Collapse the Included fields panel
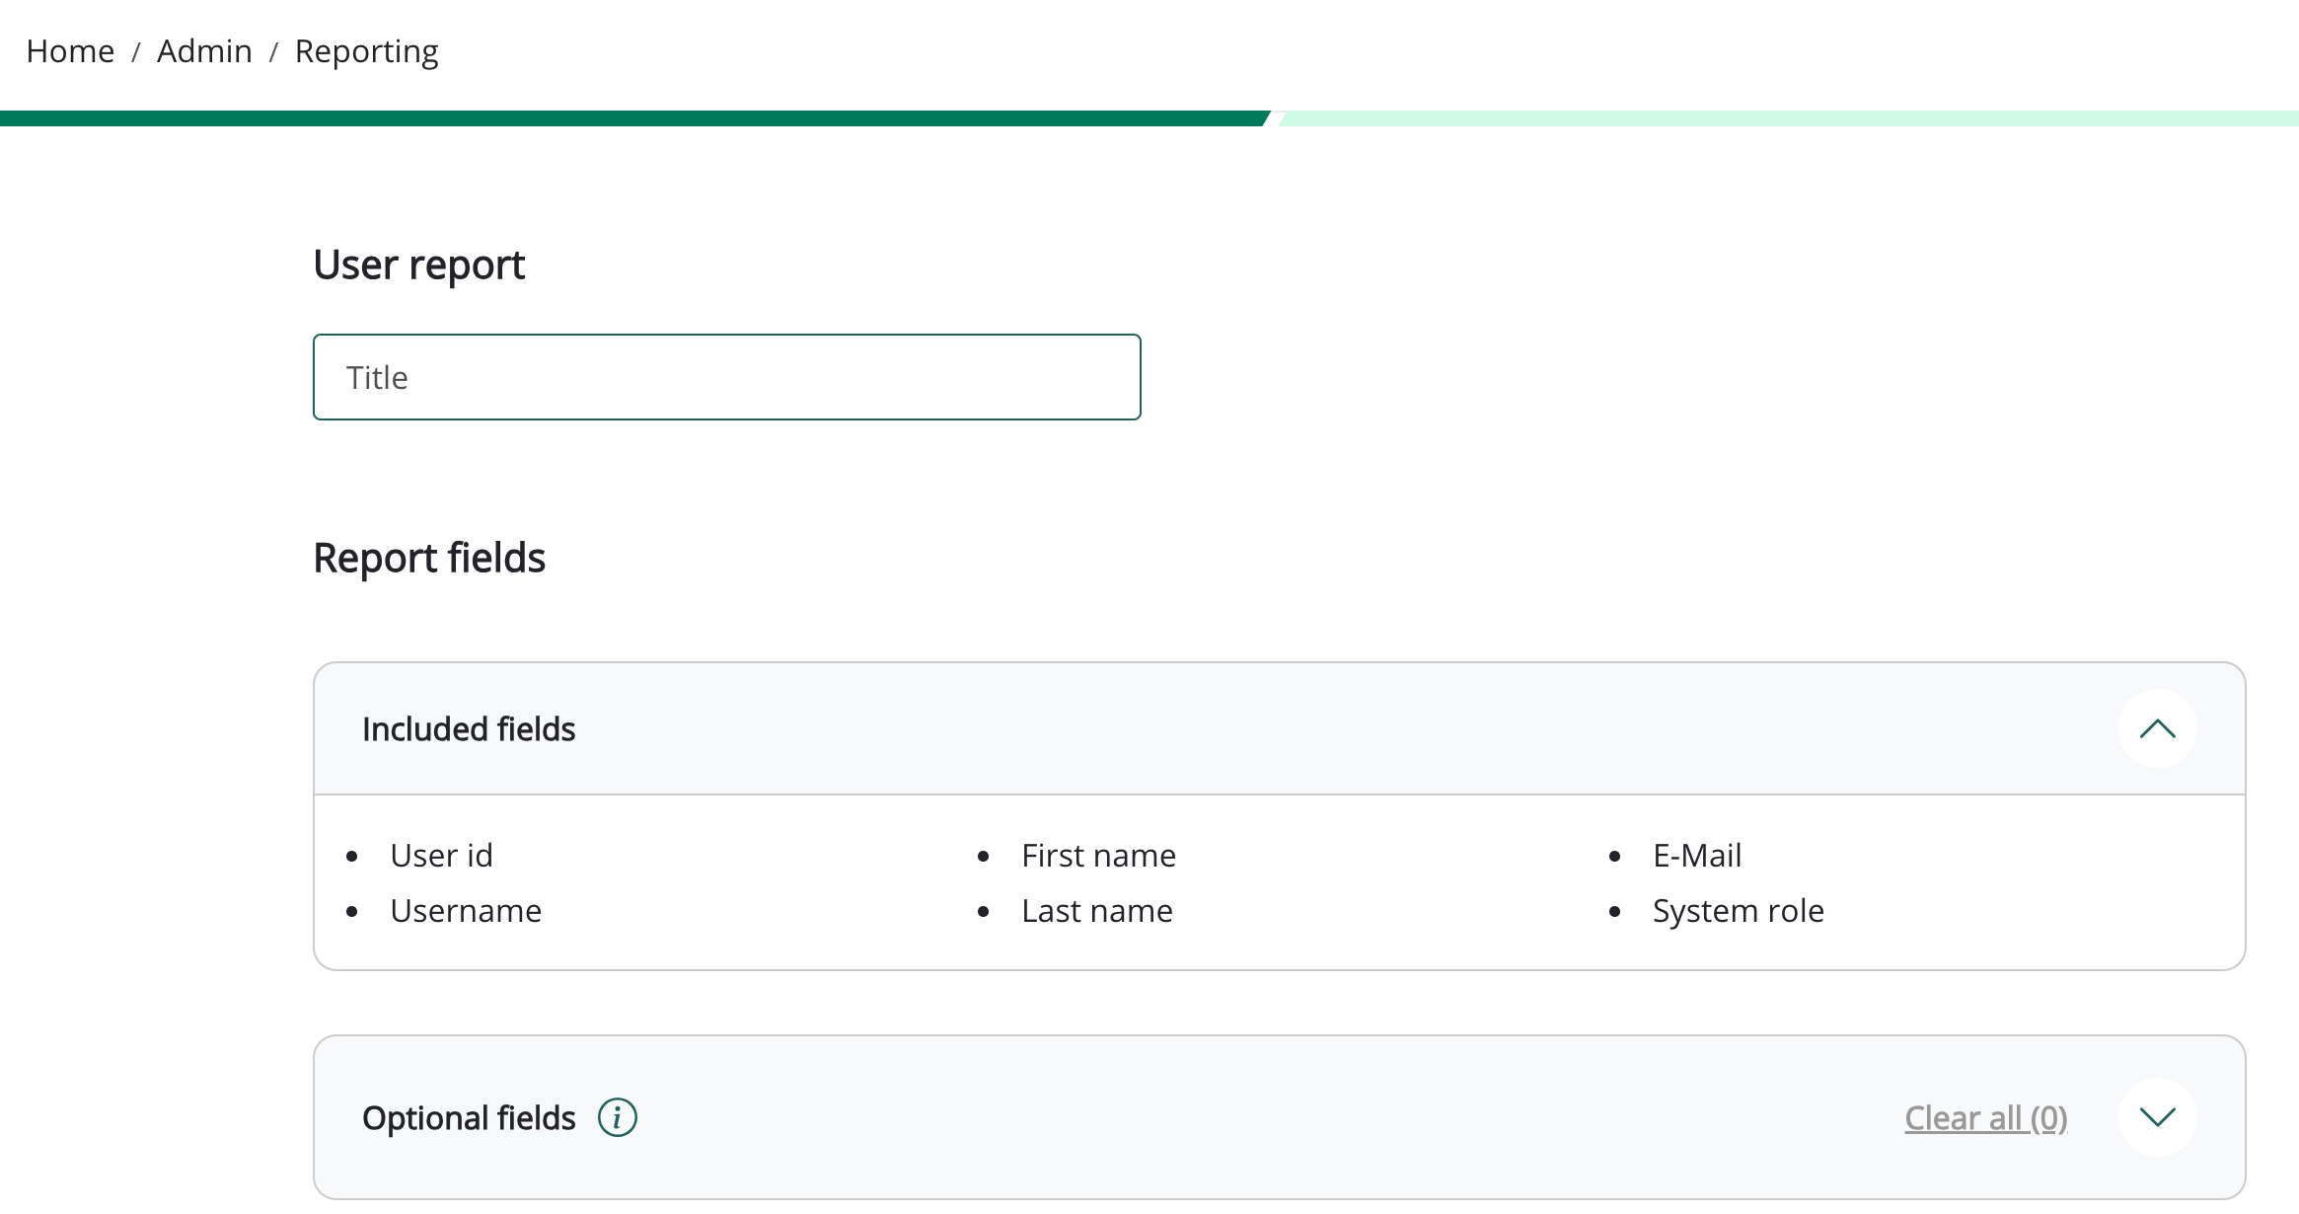Screen dimensions: 2299x1214 (x=2157, y=728)
